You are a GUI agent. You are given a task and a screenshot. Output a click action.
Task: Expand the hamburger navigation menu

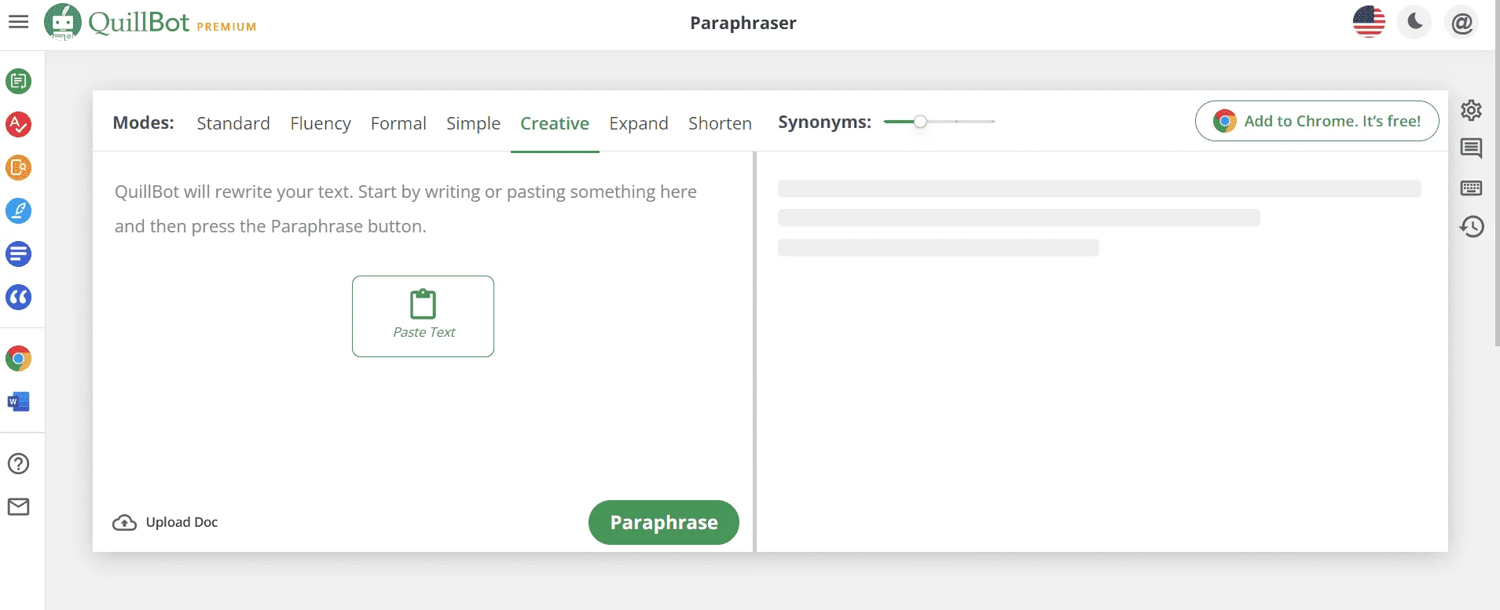19,22
